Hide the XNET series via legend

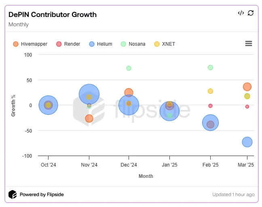(x=165, y=44)
